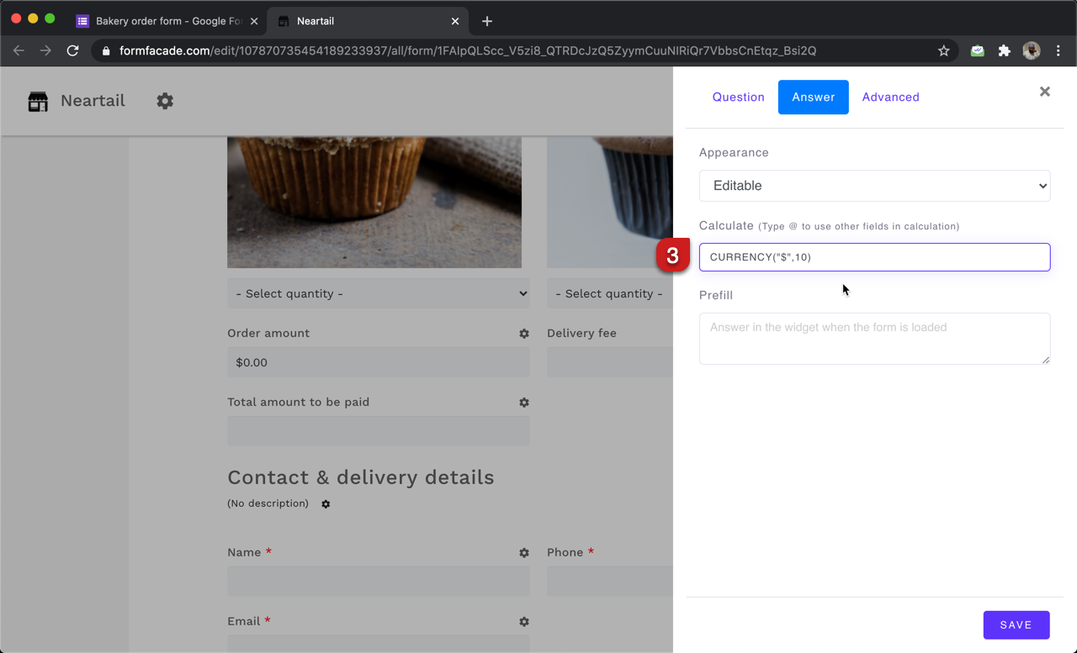Viewport: 1077px width, 653px height.
Task: Close the field settings panel
Action: (x=1044, y=92)
